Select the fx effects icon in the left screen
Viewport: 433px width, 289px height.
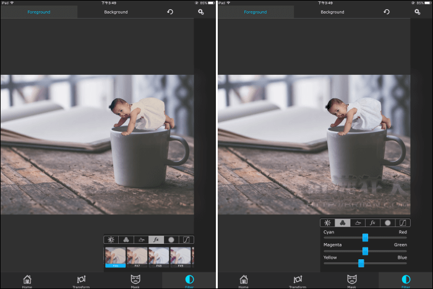pyautogui.click(x=156, y=239)
